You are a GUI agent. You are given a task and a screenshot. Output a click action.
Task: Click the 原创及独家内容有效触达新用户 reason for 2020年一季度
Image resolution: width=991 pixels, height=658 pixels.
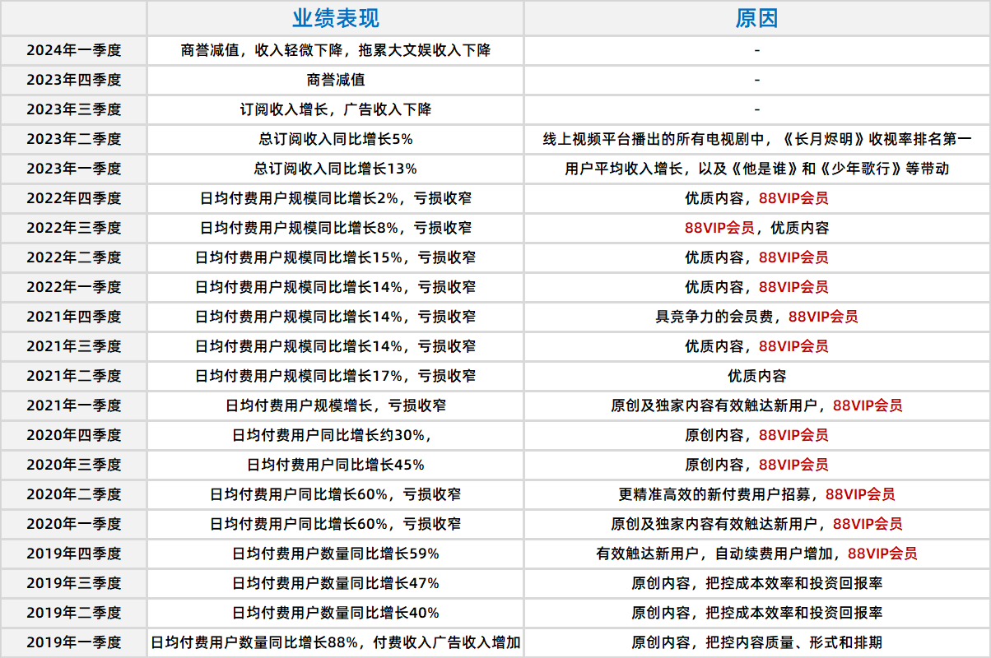757,524
